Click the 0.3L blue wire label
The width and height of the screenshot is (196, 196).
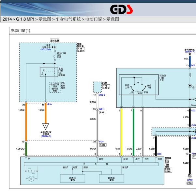pyautogui.click(x=186, y=58)
